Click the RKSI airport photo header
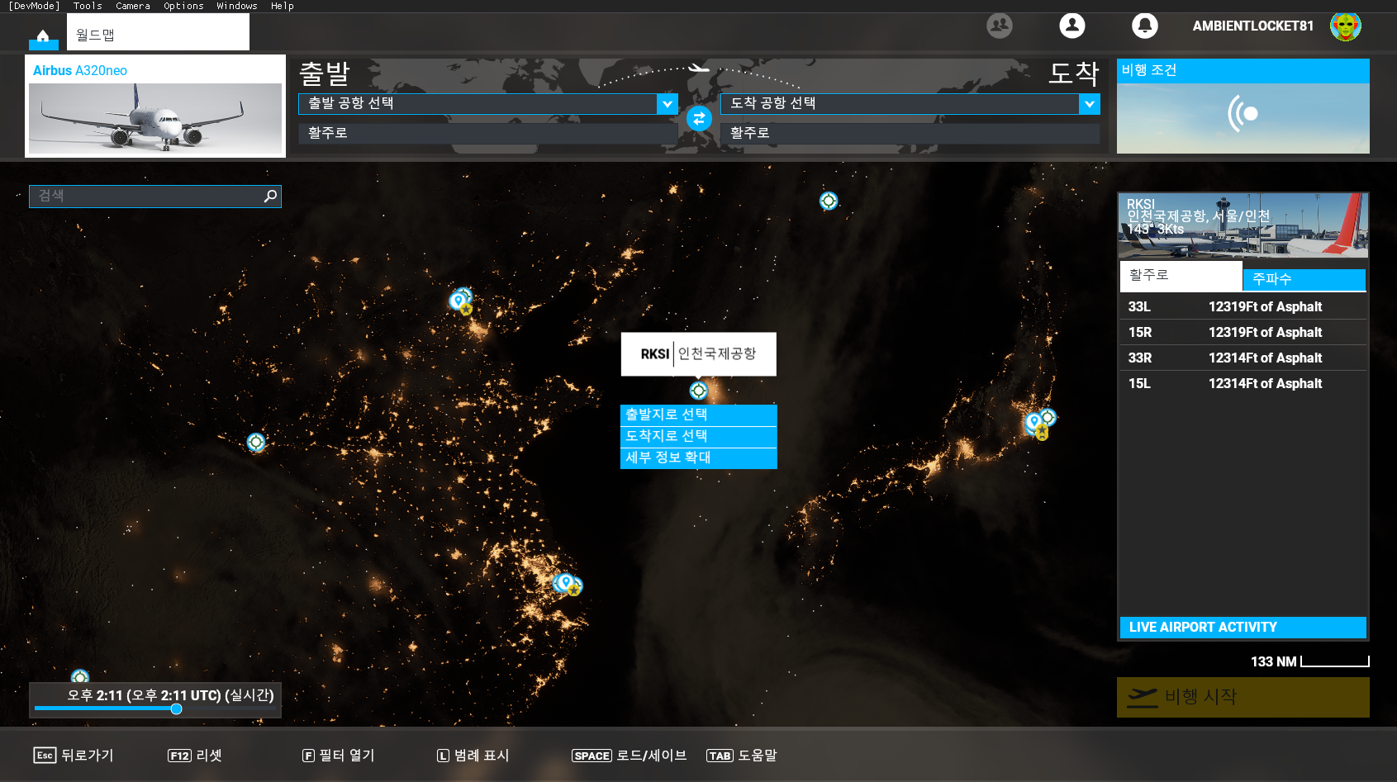Viewport: 1397px width, 782px height. 1243,225
